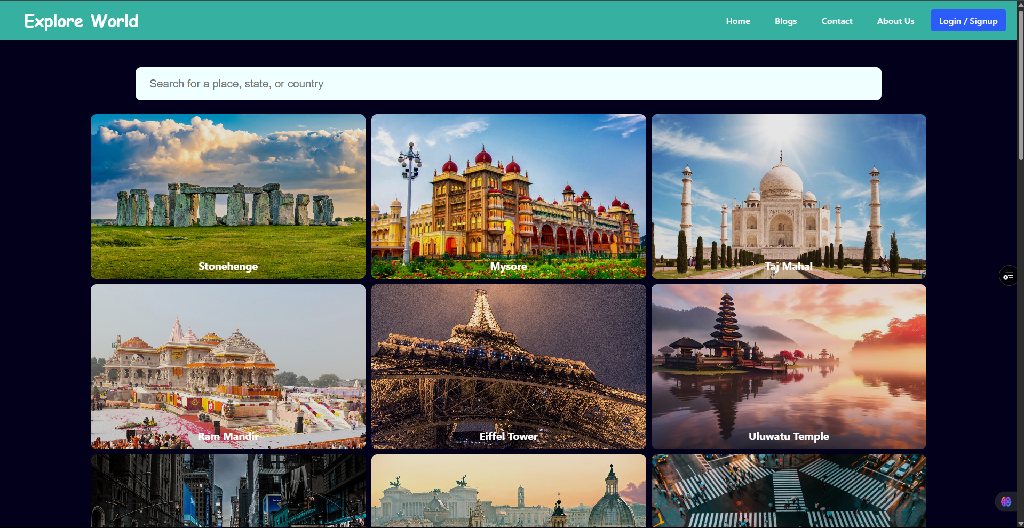The height and width of the screenshot is (528, 1024).
Task: Click the scrollbar up arrow
Action: pos(1020,4)
